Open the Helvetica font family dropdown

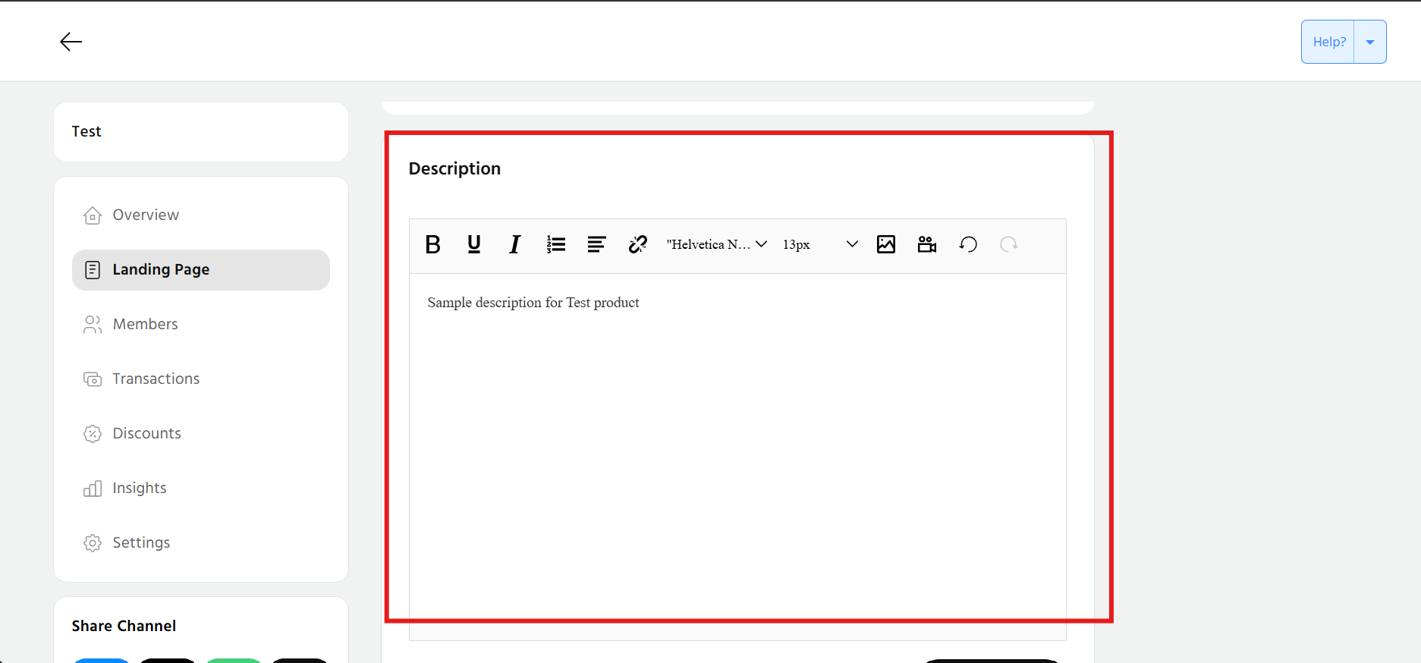click(716, 244)
